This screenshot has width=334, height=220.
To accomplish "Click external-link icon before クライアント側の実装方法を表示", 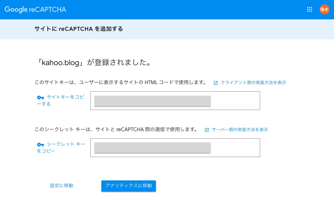I will [216, 83].
